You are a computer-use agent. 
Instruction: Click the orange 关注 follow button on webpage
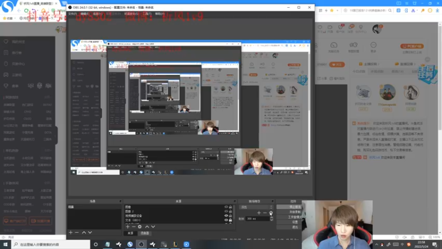pyautogui.click(x=337, y=65)
